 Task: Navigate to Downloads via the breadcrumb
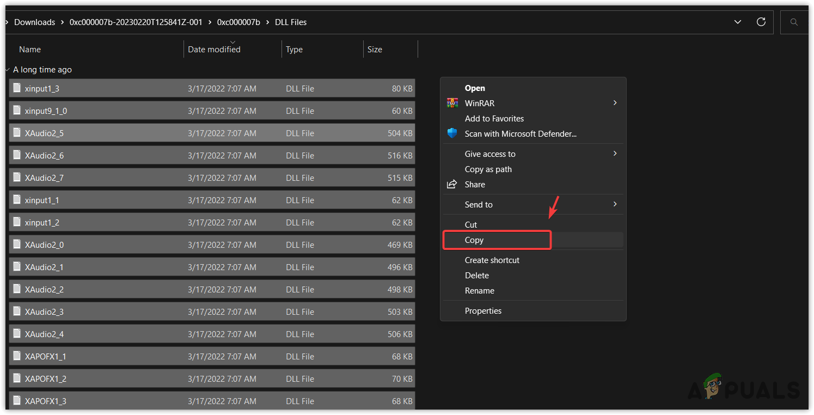(x=35, y=22)
